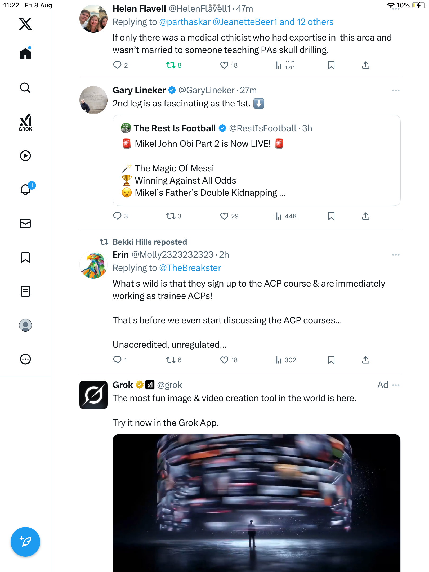
Task: Reply to Erin's ACP post
Action: pos(117,360)
